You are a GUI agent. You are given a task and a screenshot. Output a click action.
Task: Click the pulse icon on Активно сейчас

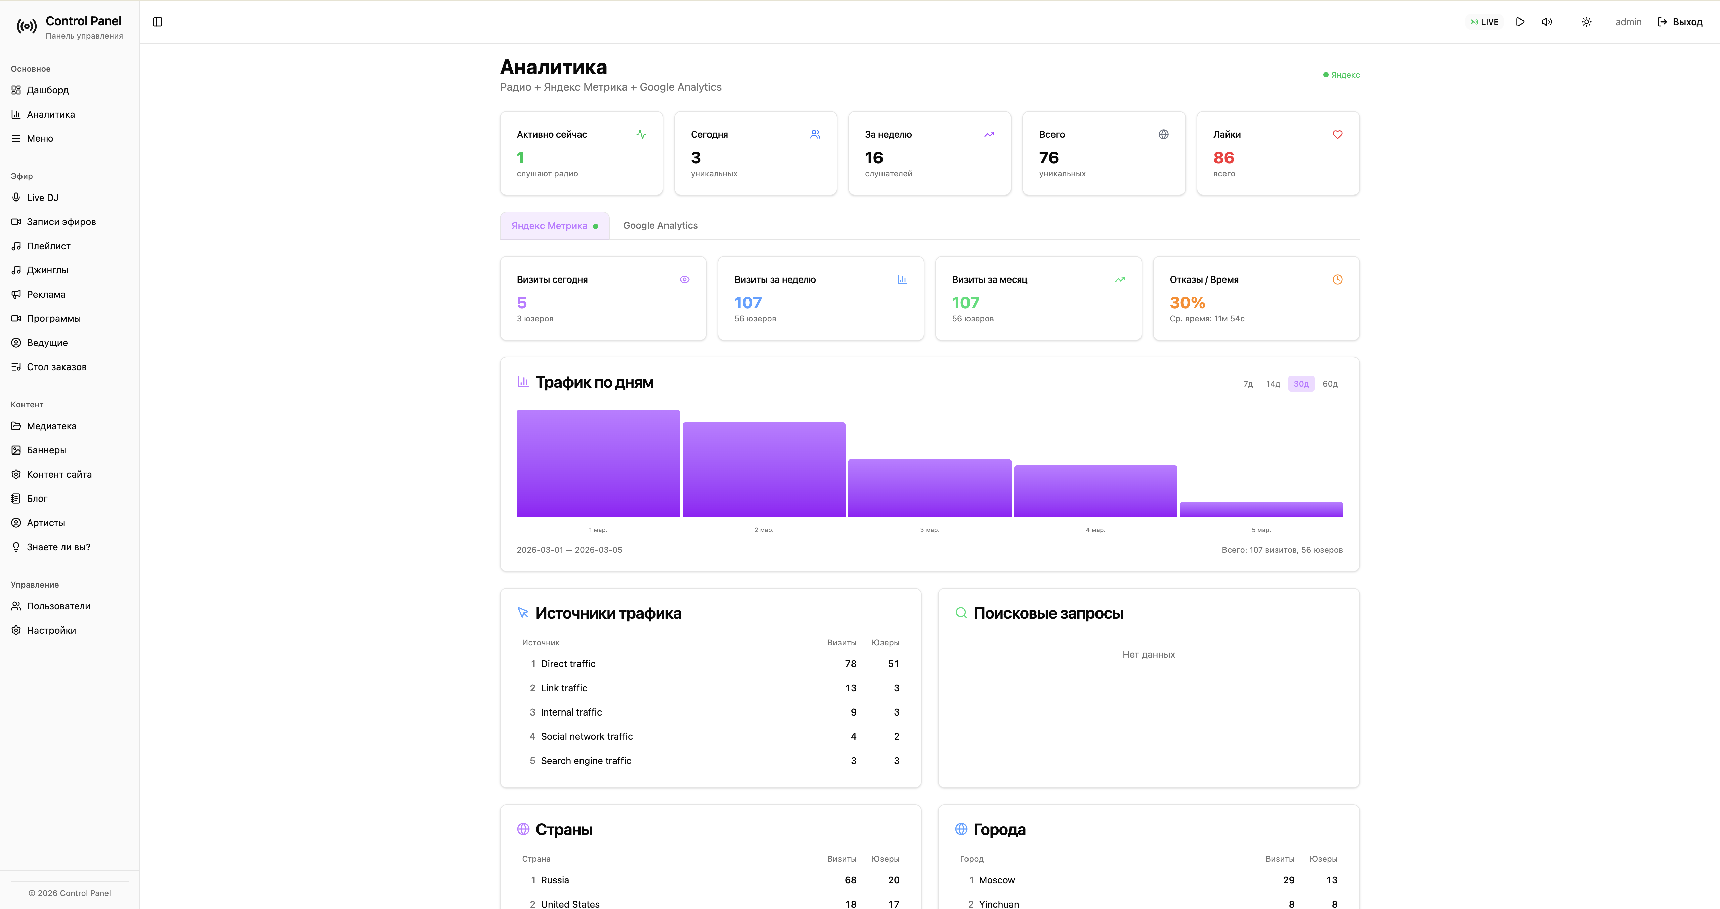(641, 134)
